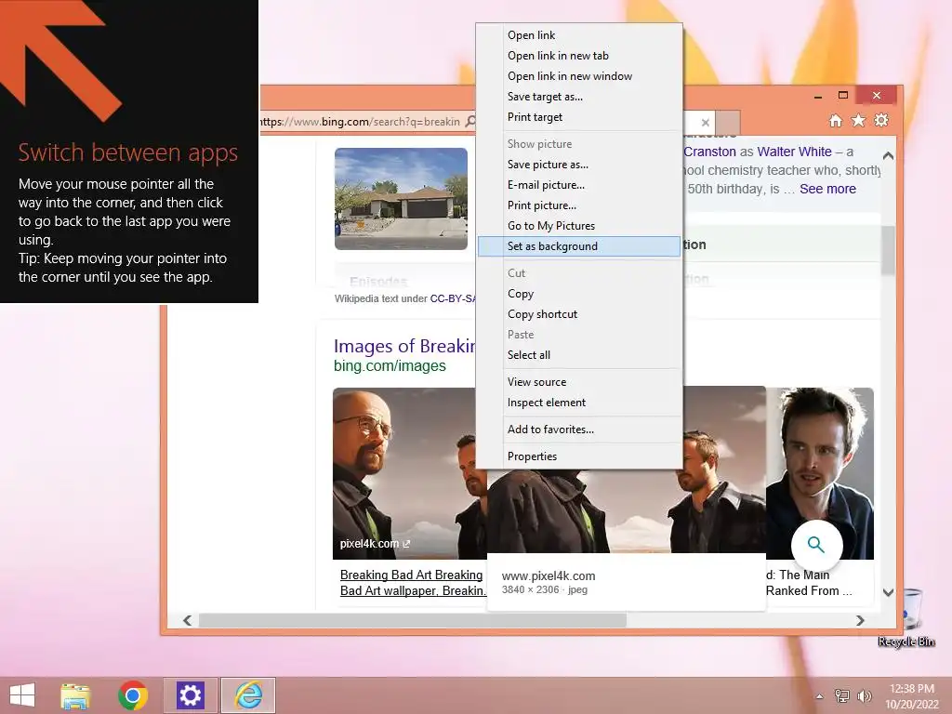952x714 pixels.
Task: Click the White house photo thumbnail
Action: 401,199
